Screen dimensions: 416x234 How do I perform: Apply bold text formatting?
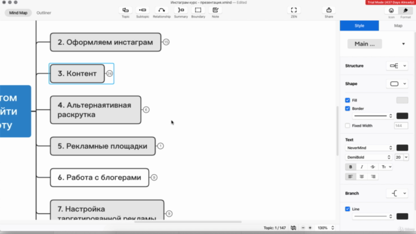350,167
